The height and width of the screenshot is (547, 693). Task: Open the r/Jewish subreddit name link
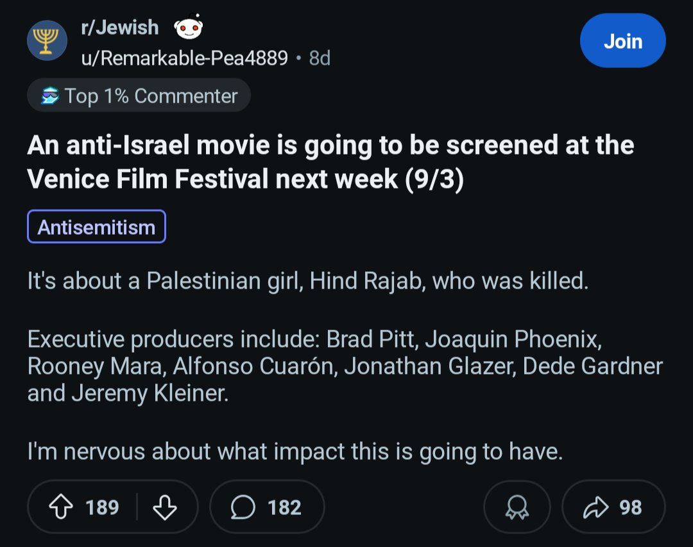coord(119,27)
